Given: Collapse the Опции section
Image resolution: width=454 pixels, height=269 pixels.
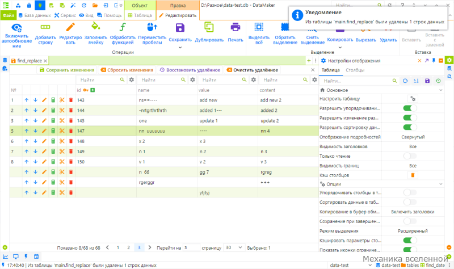Looking at the screenshot, I should [441, 184].
